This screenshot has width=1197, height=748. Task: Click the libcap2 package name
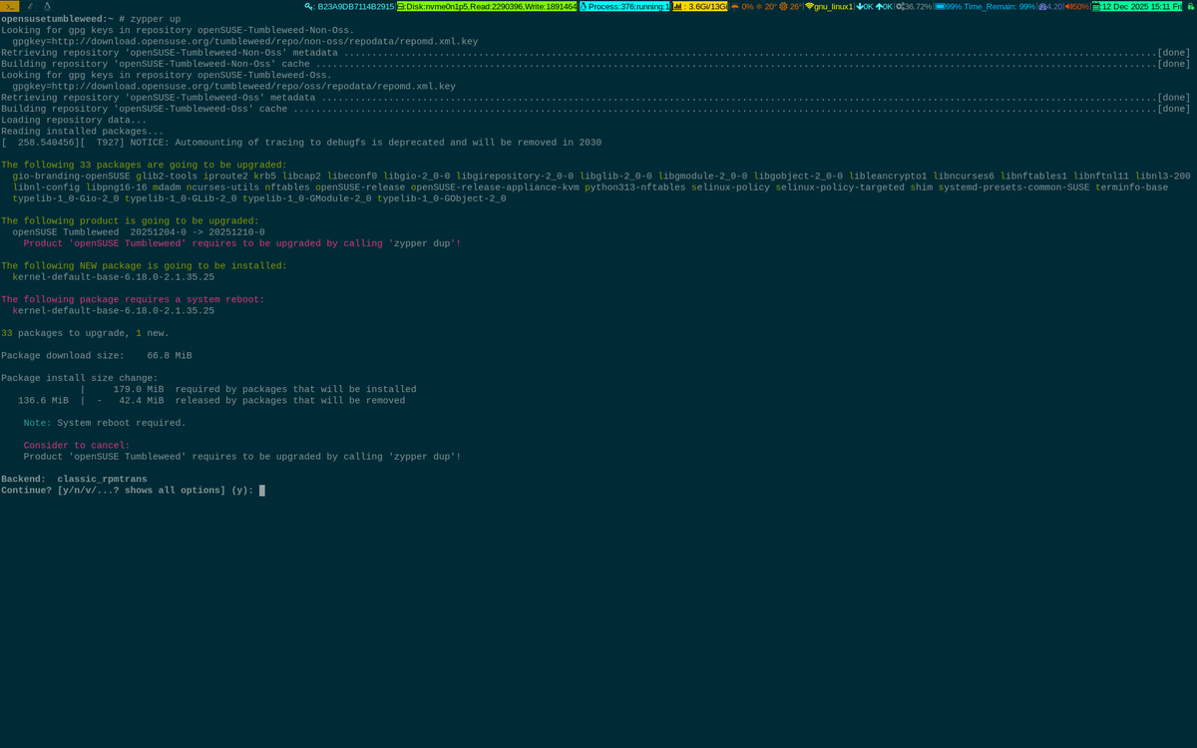pos(301,177)
